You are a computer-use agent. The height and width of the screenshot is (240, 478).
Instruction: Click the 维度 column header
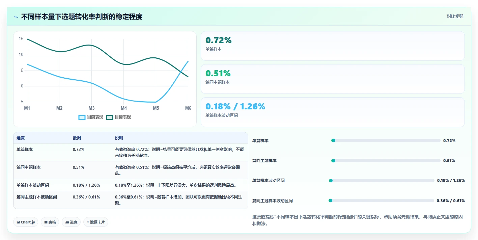pos(21,138)
